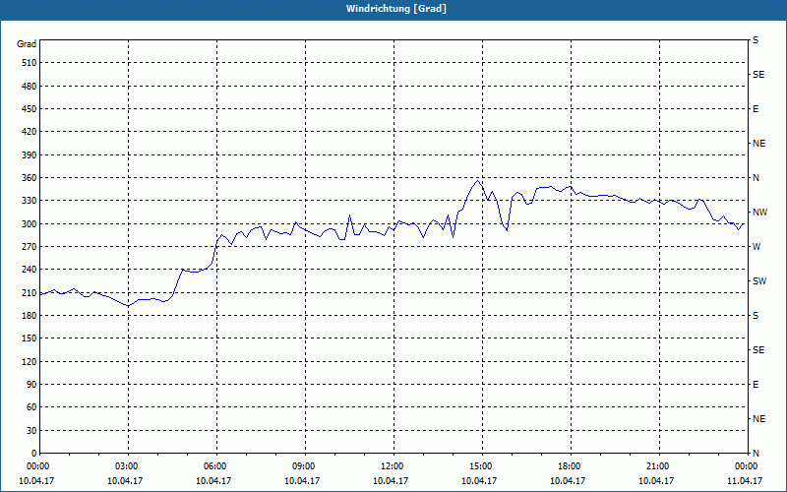Click the 390 value on the left axis
The image size is (787, 492).
30,155
